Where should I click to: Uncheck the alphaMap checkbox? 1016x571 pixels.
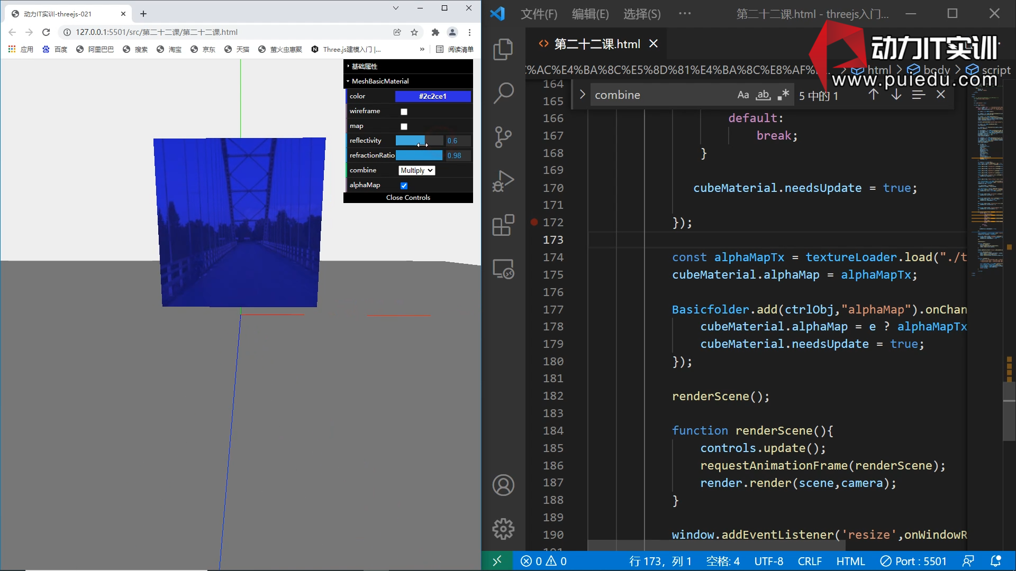[x=404, y=186]
